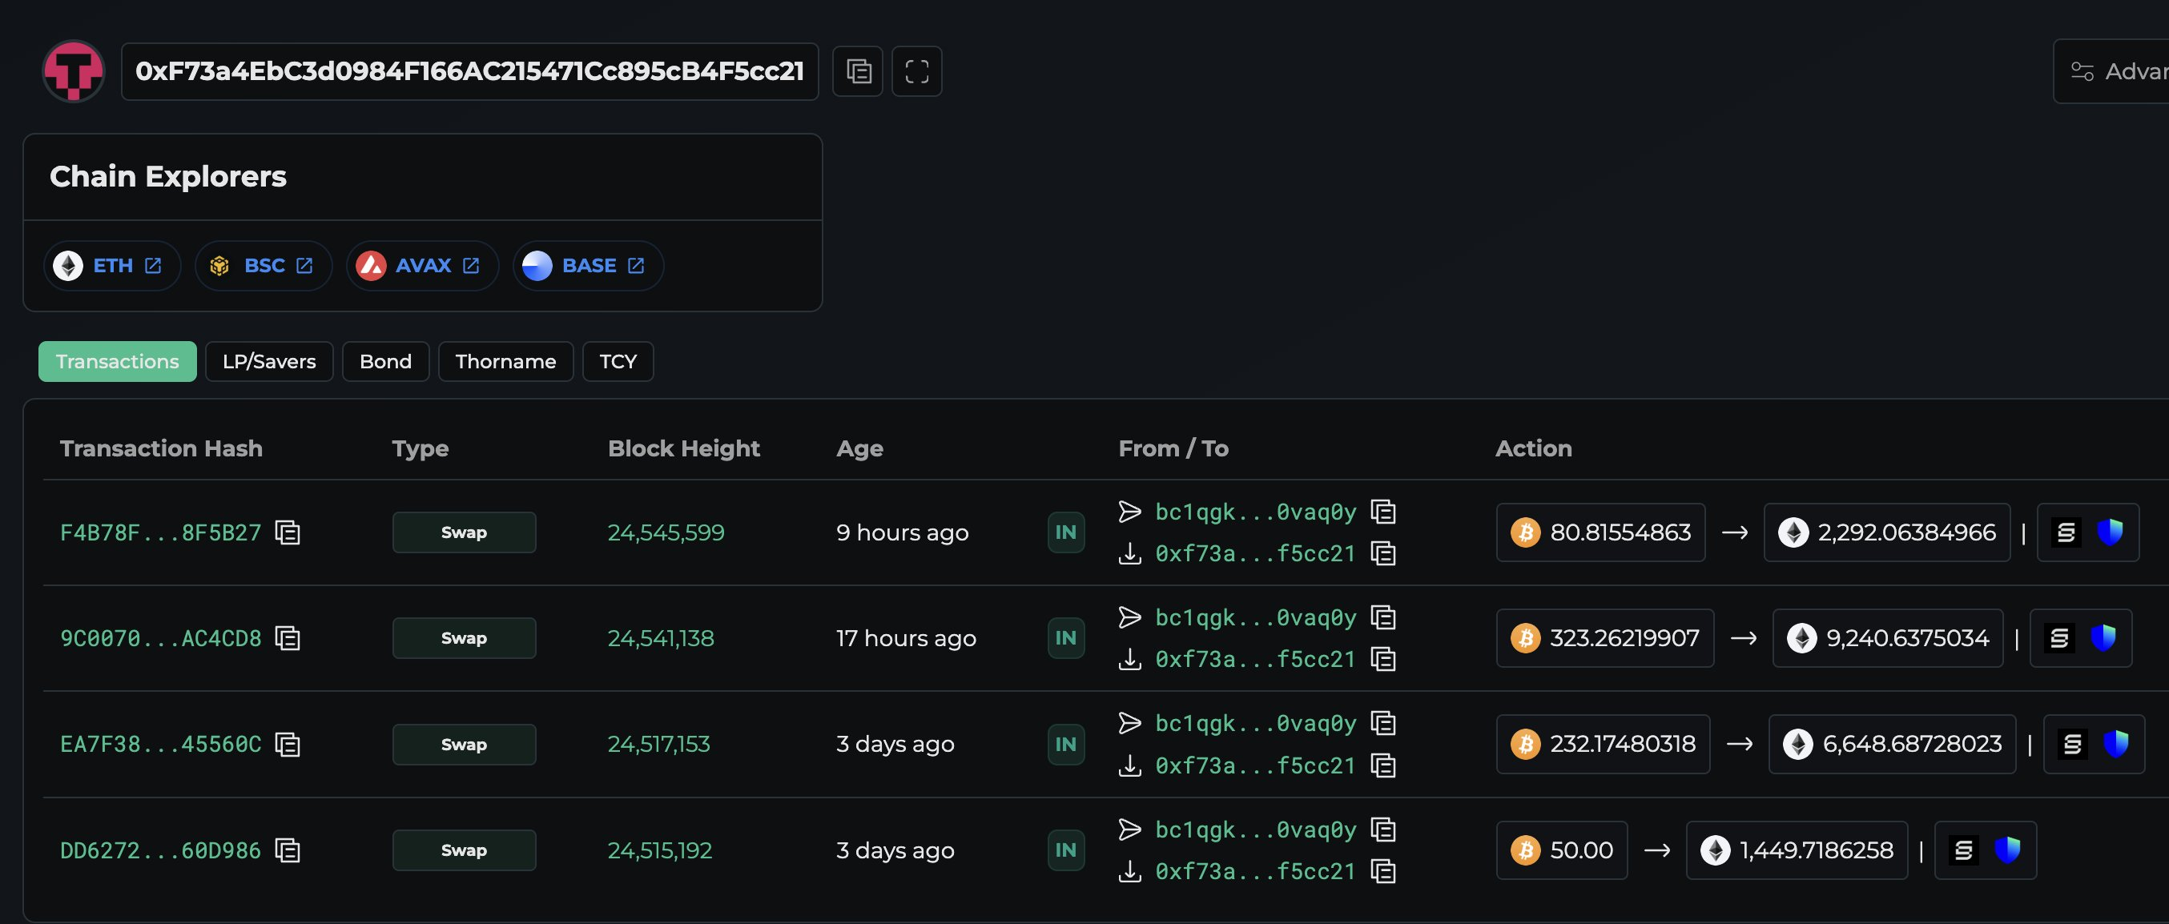
Task: Open block height 24,545,599
Action: (x=665, y=532)
